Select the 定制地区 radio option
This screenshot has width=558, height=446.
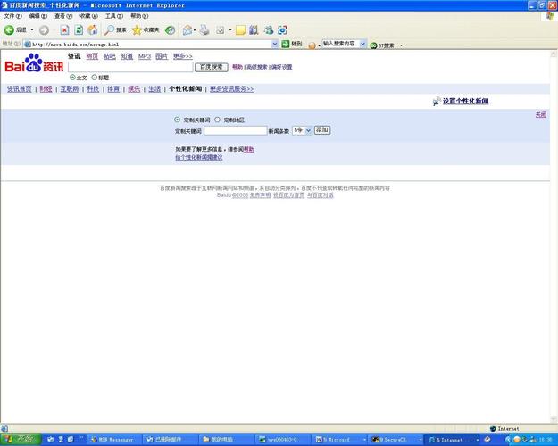click(218, 120)
